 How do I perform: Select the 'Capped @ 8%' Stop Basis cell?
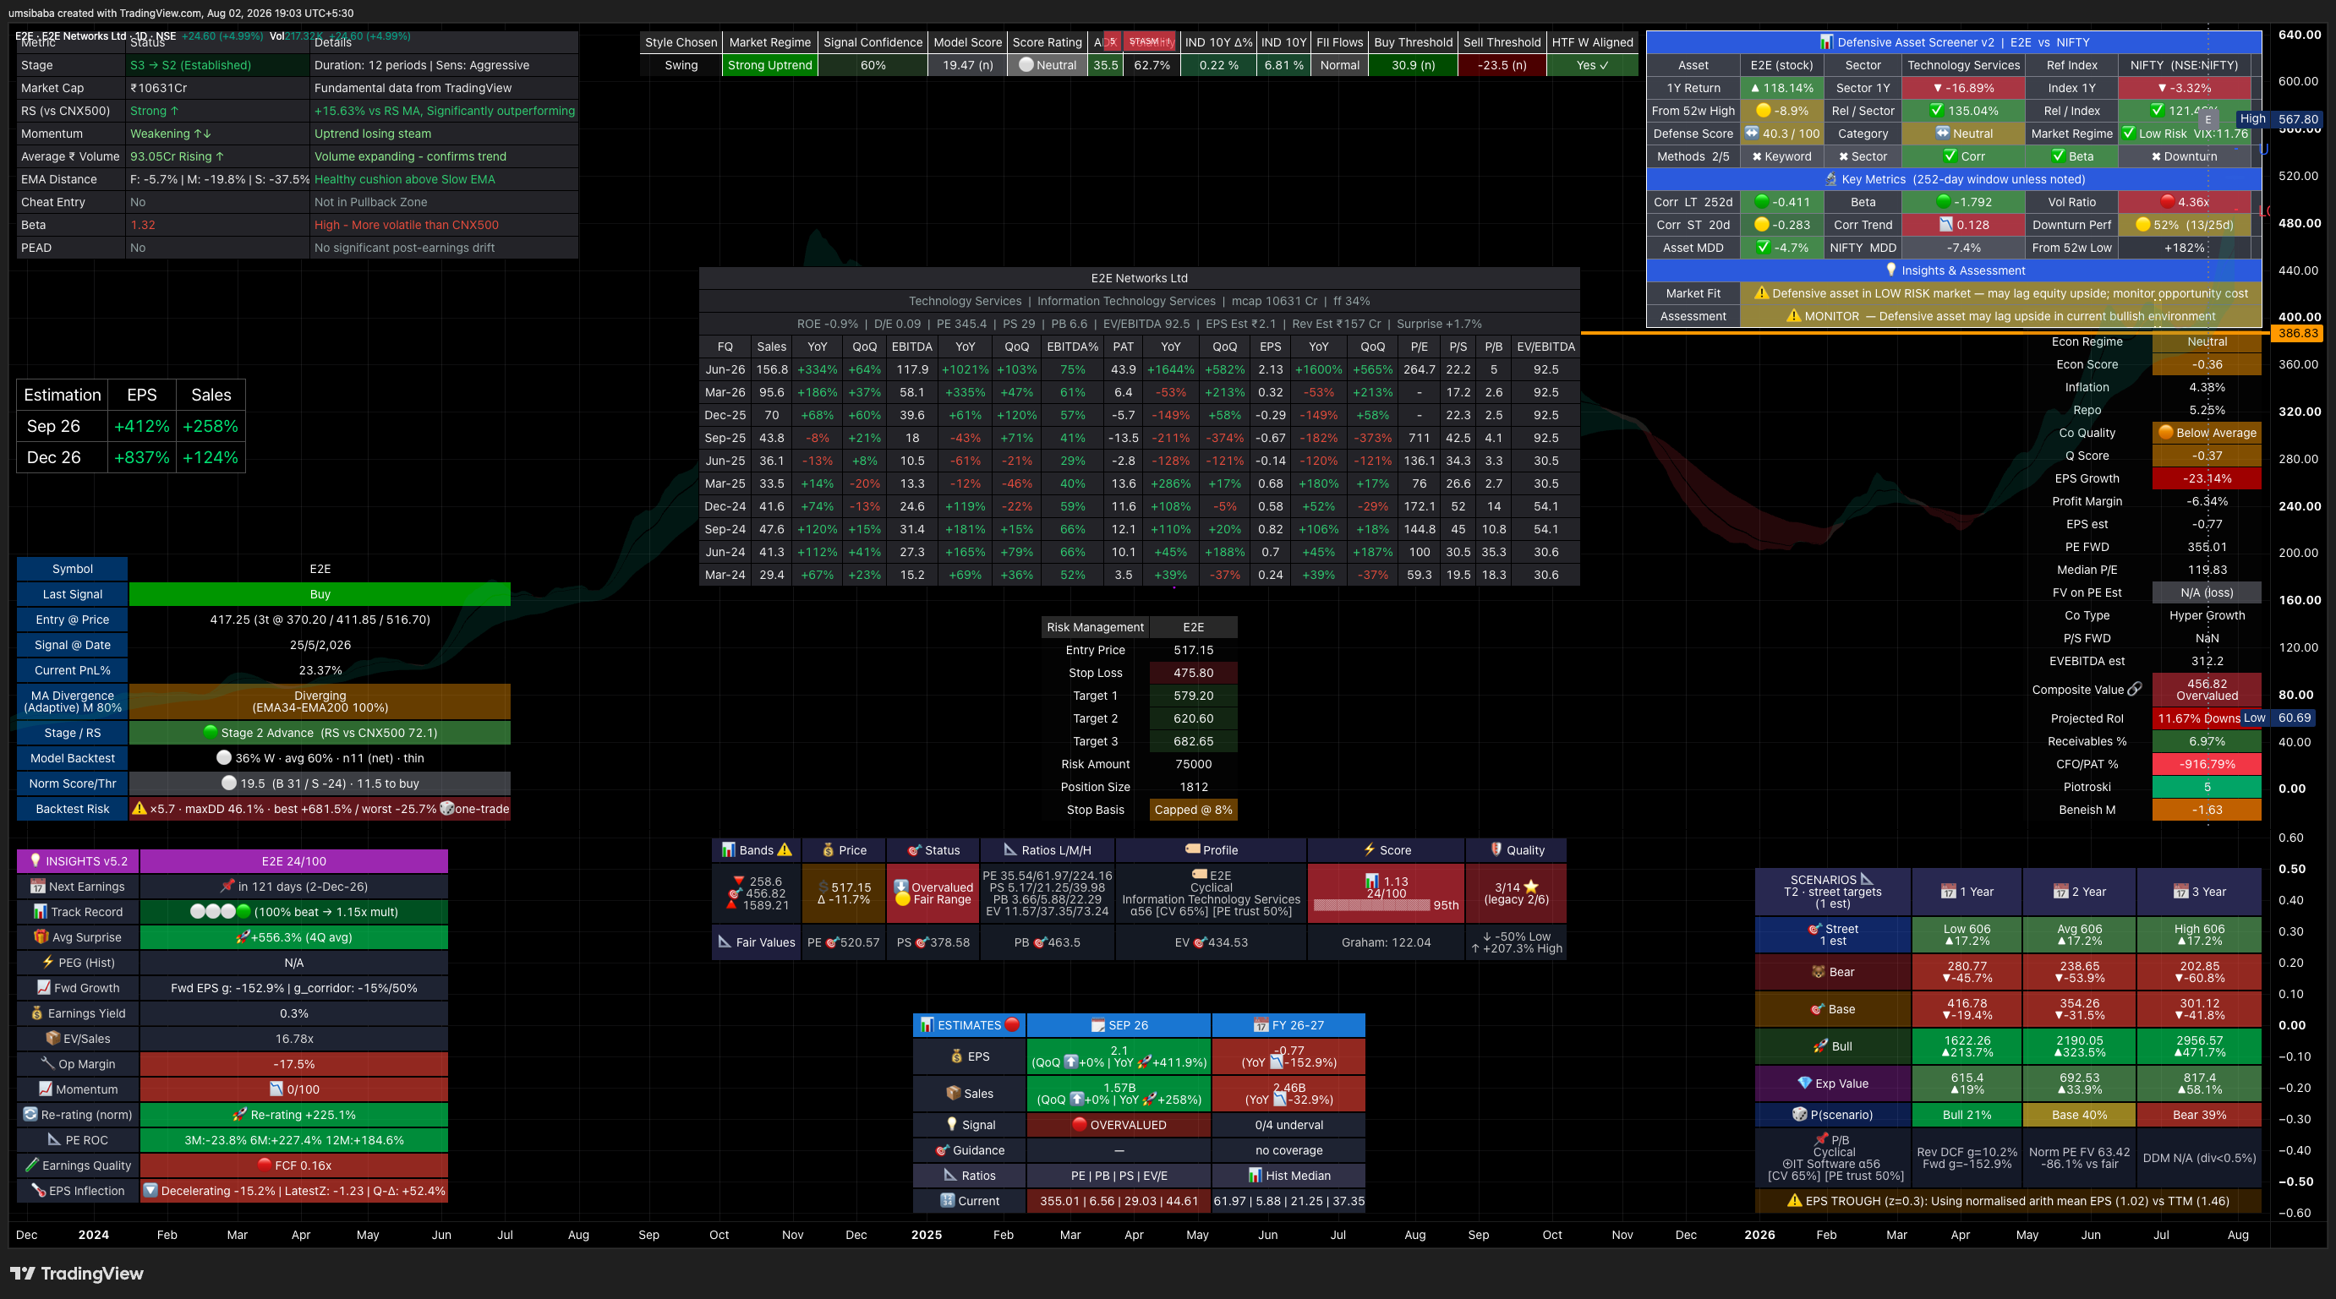tap(1194, 810)
